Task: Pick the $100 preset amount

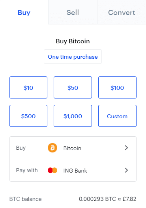Action: point(117,87)
